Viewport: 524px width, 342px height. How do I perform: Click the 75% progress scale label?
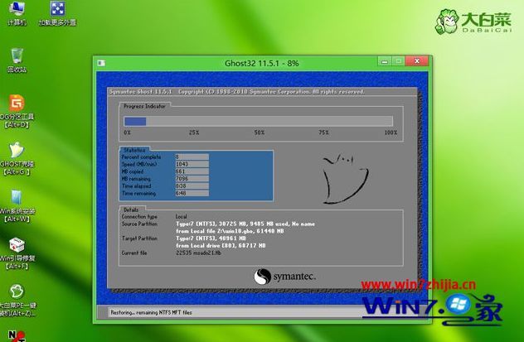click(323, 132)
